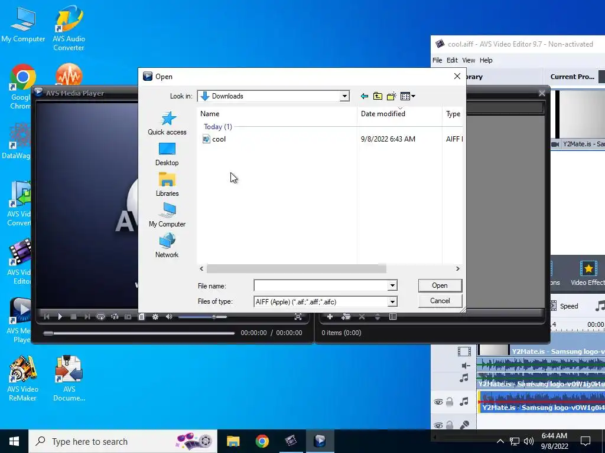Create a new folder in Open dialog
This screenshot has height=453, width=605.
point(392,96)
